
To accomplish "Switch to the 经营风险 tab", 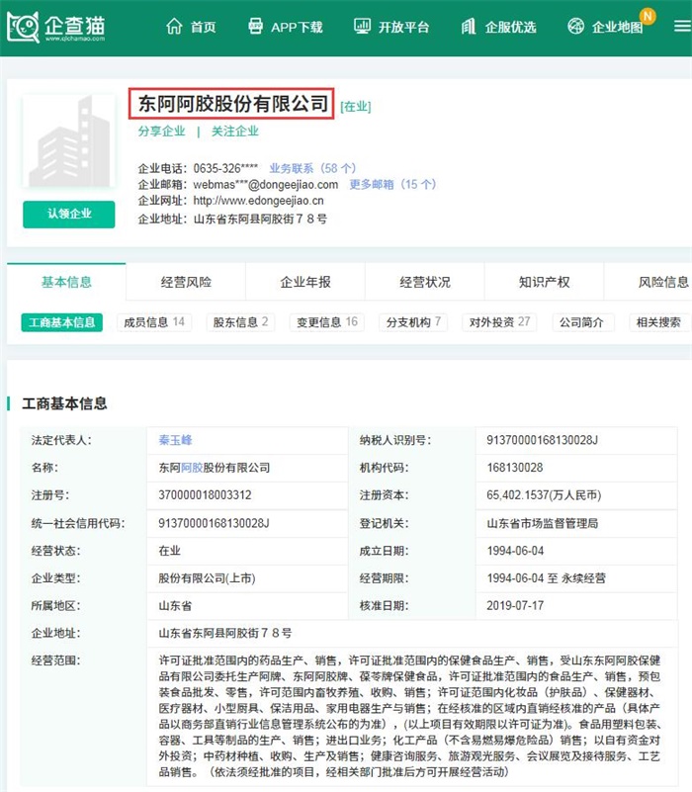I will pos(186,282).
